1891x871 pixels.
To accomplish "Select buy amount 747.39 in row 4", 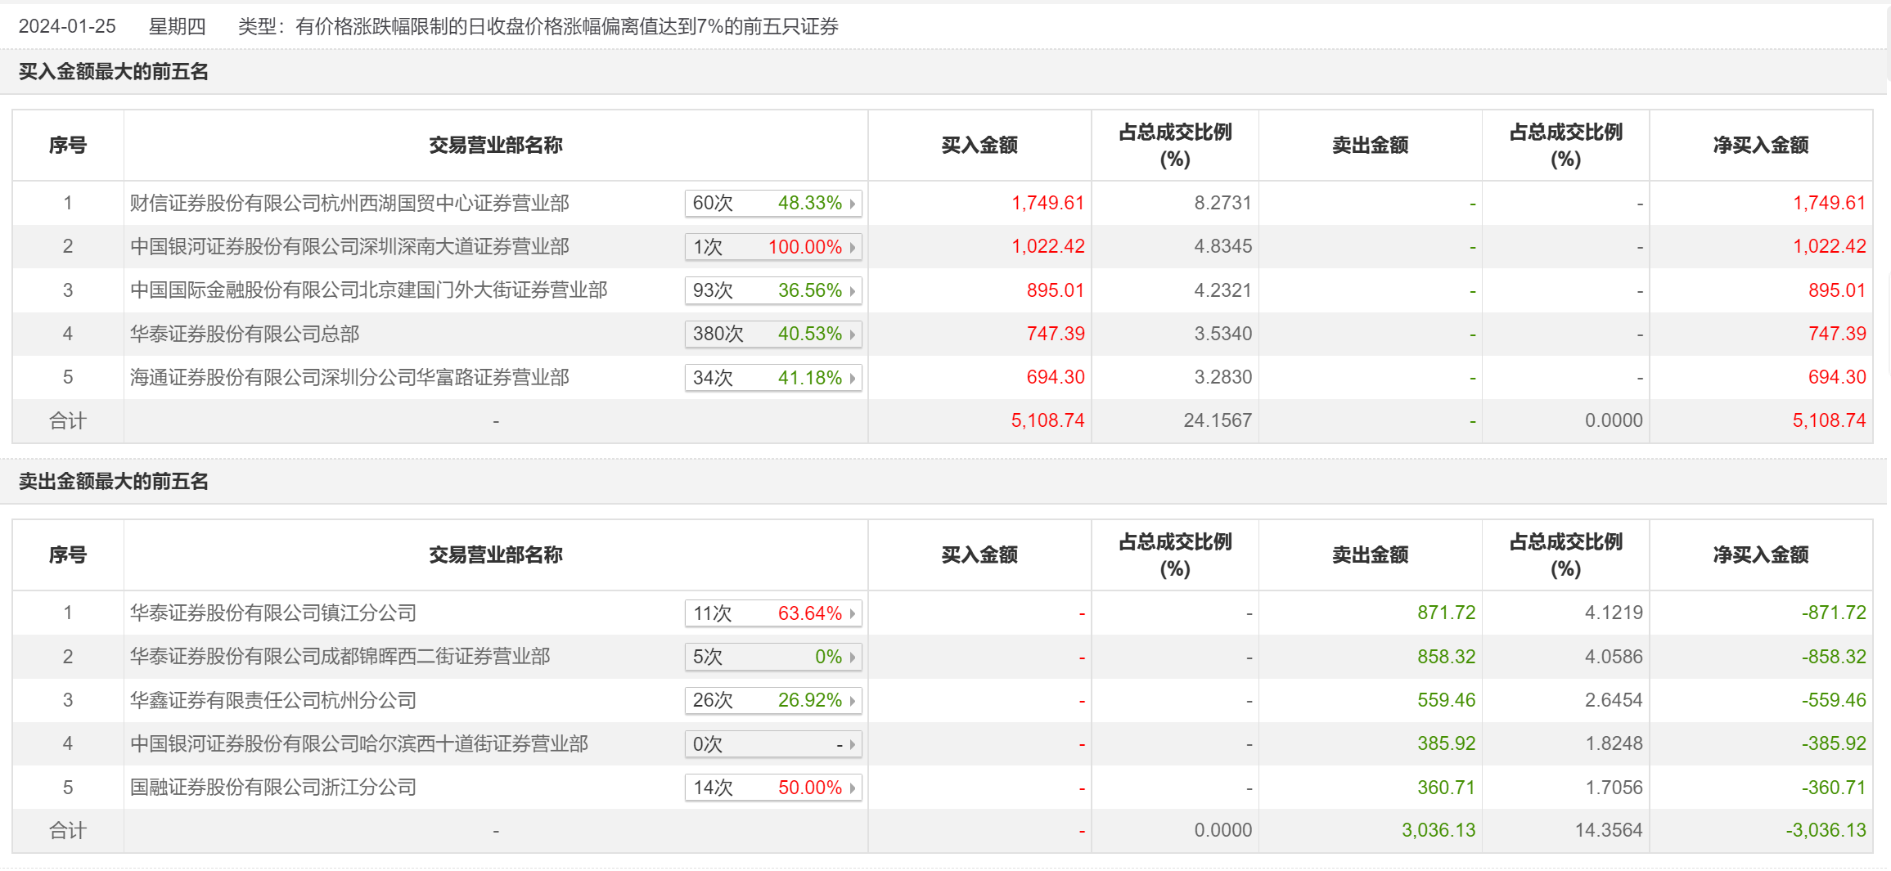I will coord(1056,334).
